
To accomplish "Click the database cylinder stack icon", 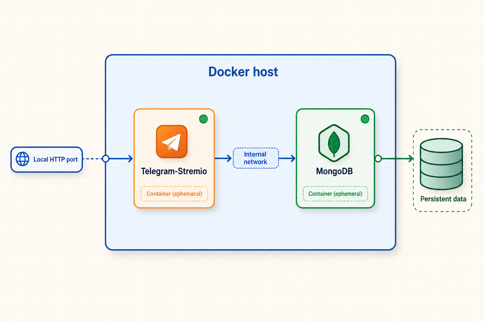I will (x=441, y=164).
